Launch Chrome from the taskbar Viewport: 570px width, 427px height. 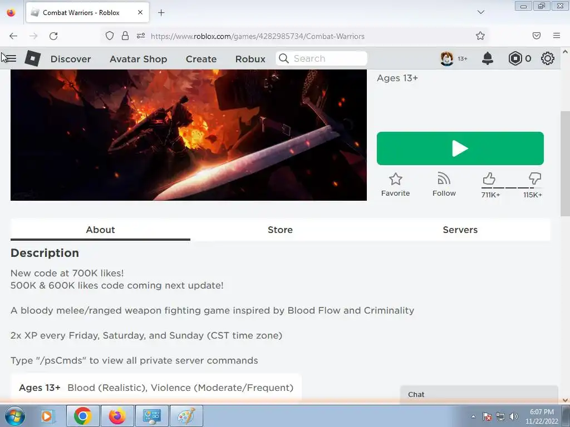(x=82, y=416)
